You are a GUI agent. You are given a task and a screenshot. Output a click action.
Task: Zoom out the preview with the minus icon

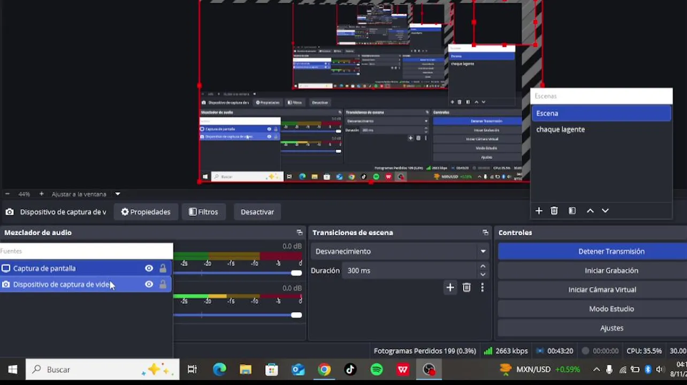[7, 194]
